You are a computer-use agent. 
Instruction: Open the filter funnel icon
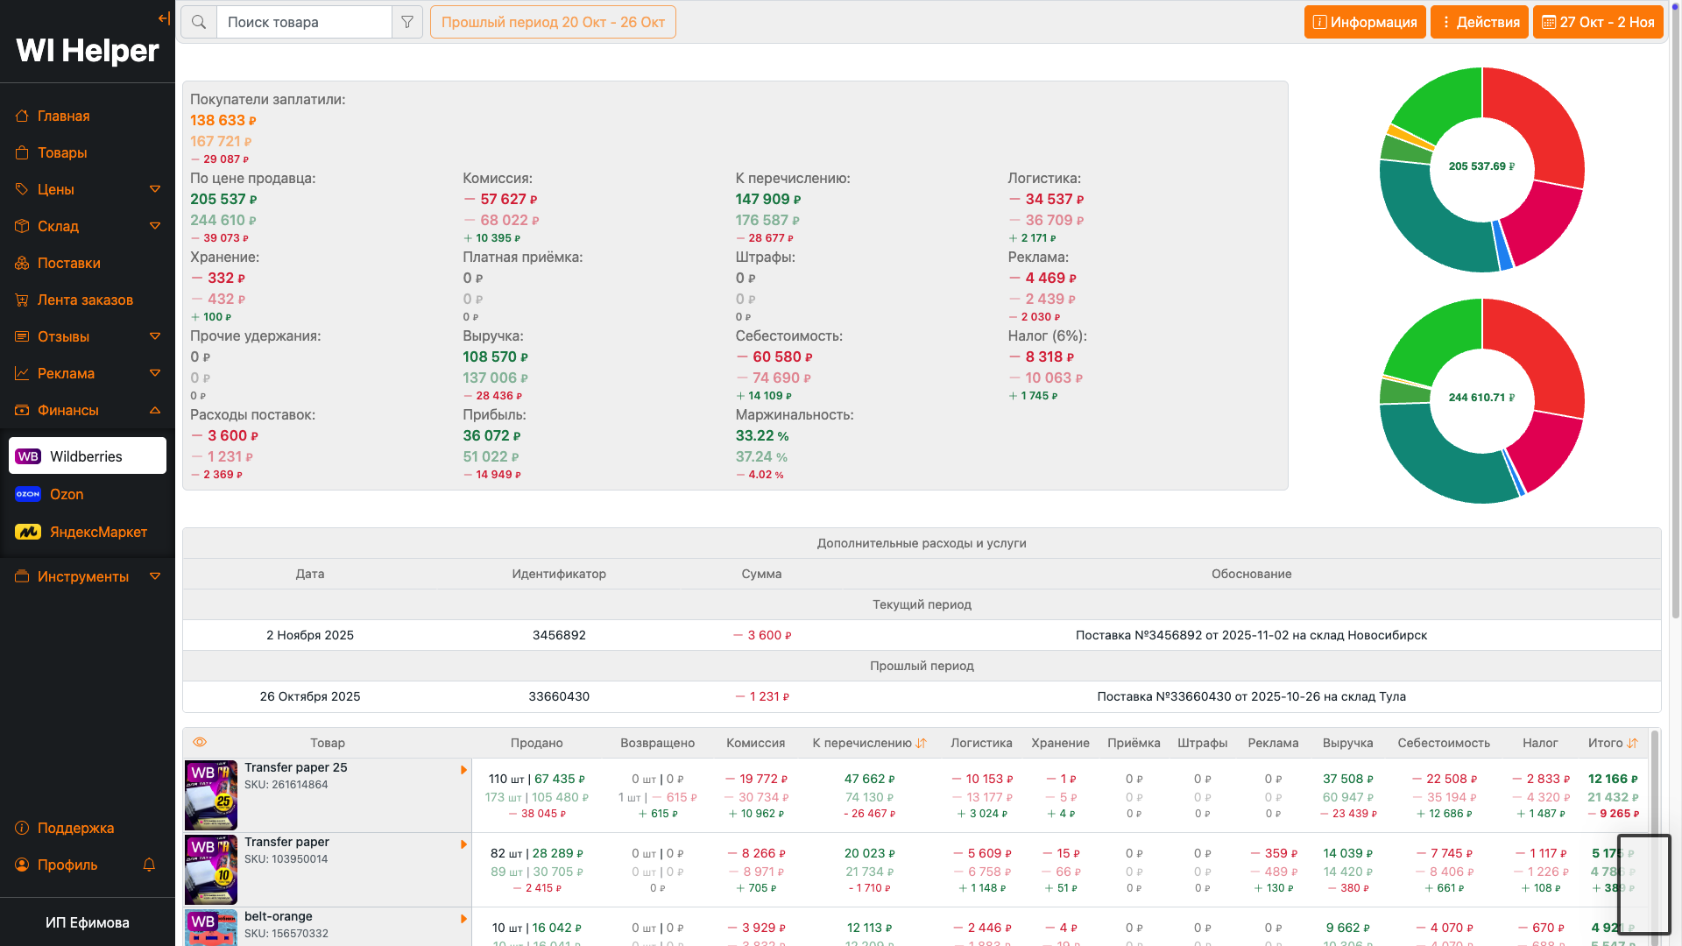point(407,22)
